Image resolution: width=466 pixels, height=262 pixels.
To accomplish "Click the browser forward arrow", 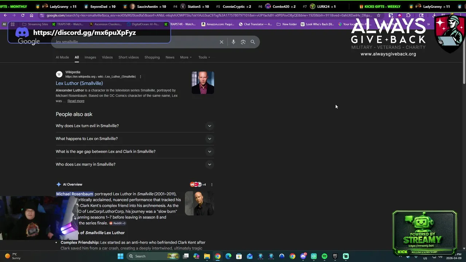I will click(x=14, y=15).
